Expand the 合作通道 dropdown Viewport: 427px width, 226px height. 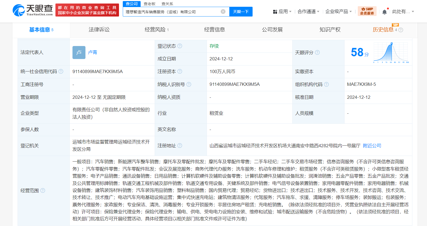tap(308, 12)
